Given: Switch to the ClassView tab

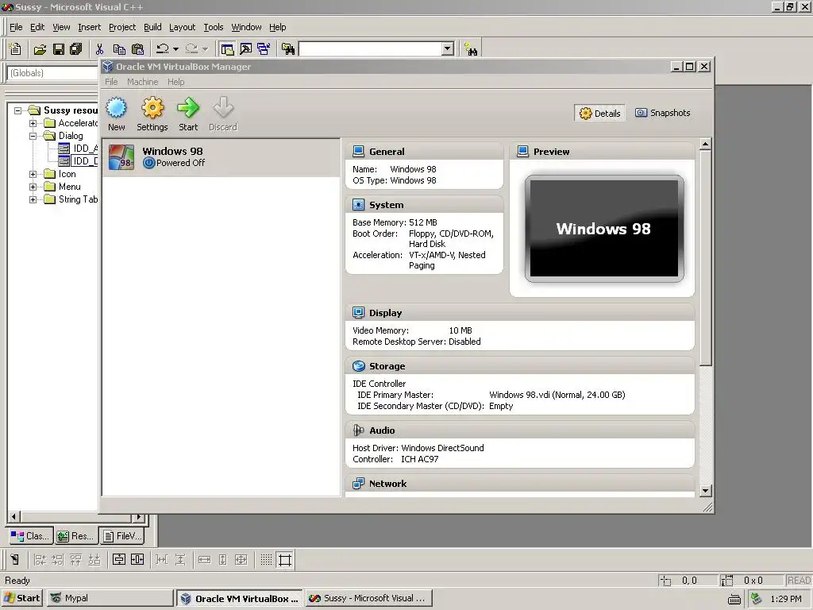Looking at the screenshot, I should click(30, 536).
